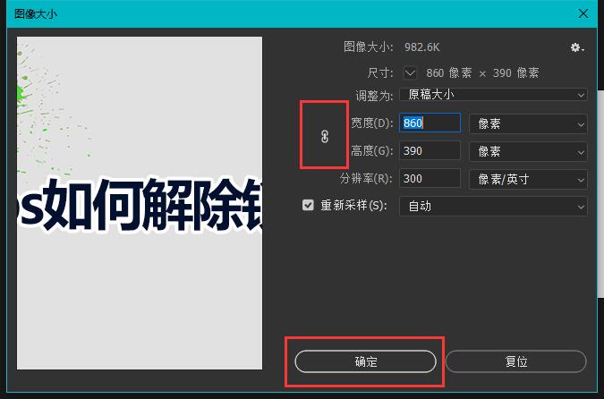The height and width of the screenshot is (399, 604).
Task: Uncheck the 重新采样 checkbox
Action: (308, 205)
